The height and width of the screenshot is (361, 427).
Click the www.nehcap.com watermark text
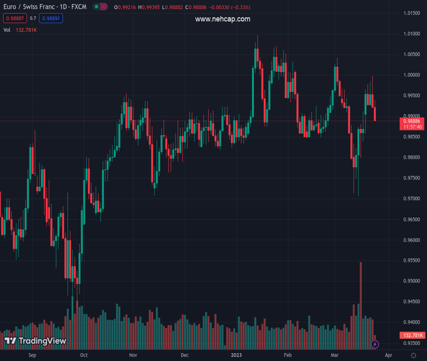pos(223,19)
